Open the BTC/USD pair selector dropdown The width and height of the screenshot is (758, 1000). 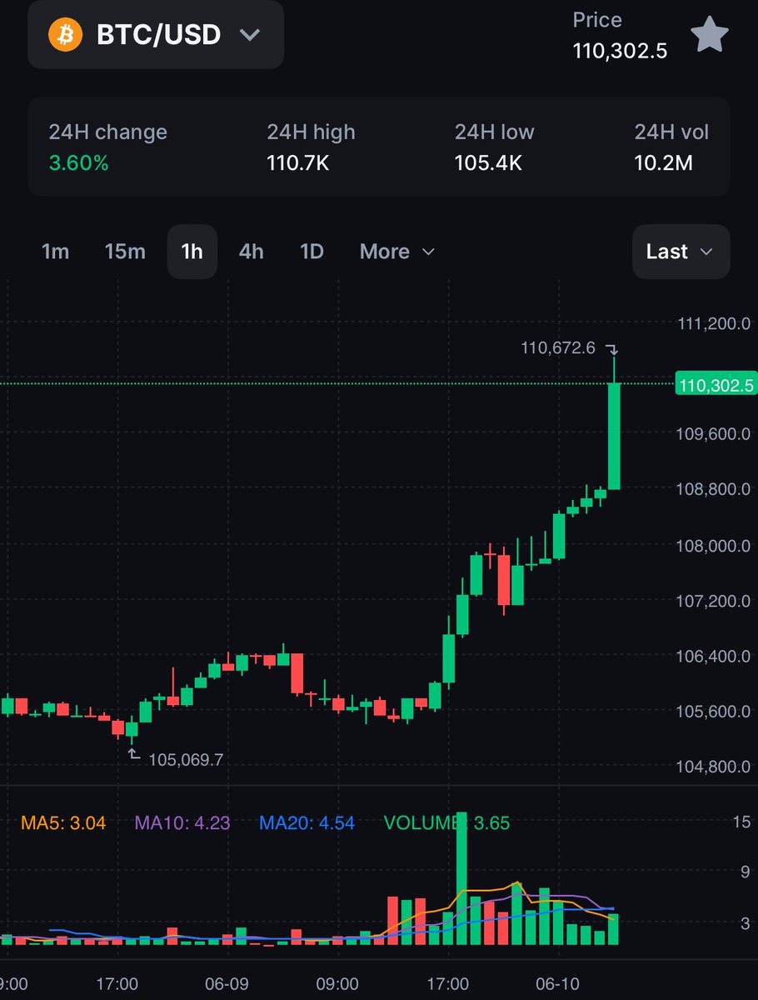(155, 35)
